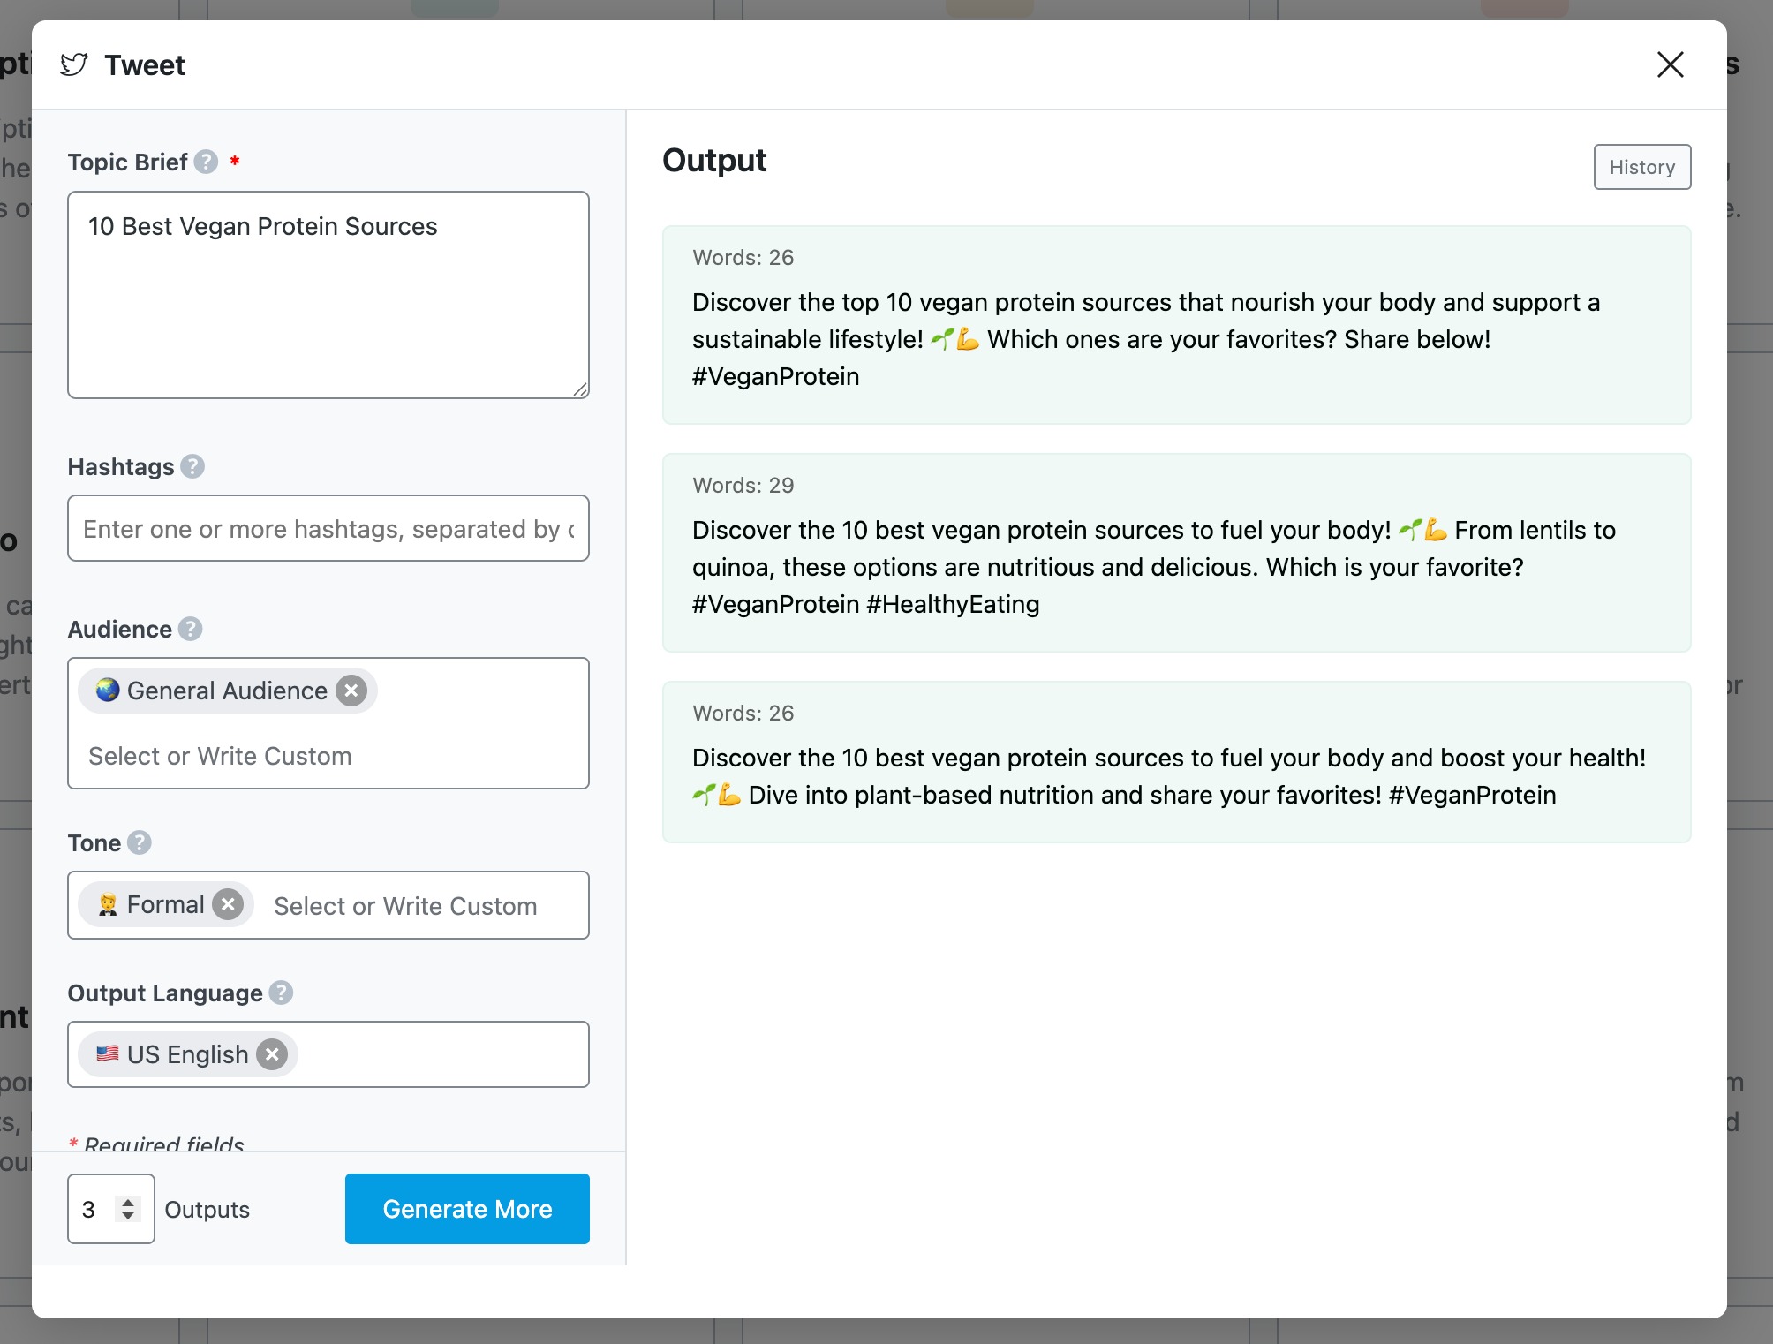Remove the General Audience tag
The width and height of the screenshot is (1773, 1344).
pos(351,691)
